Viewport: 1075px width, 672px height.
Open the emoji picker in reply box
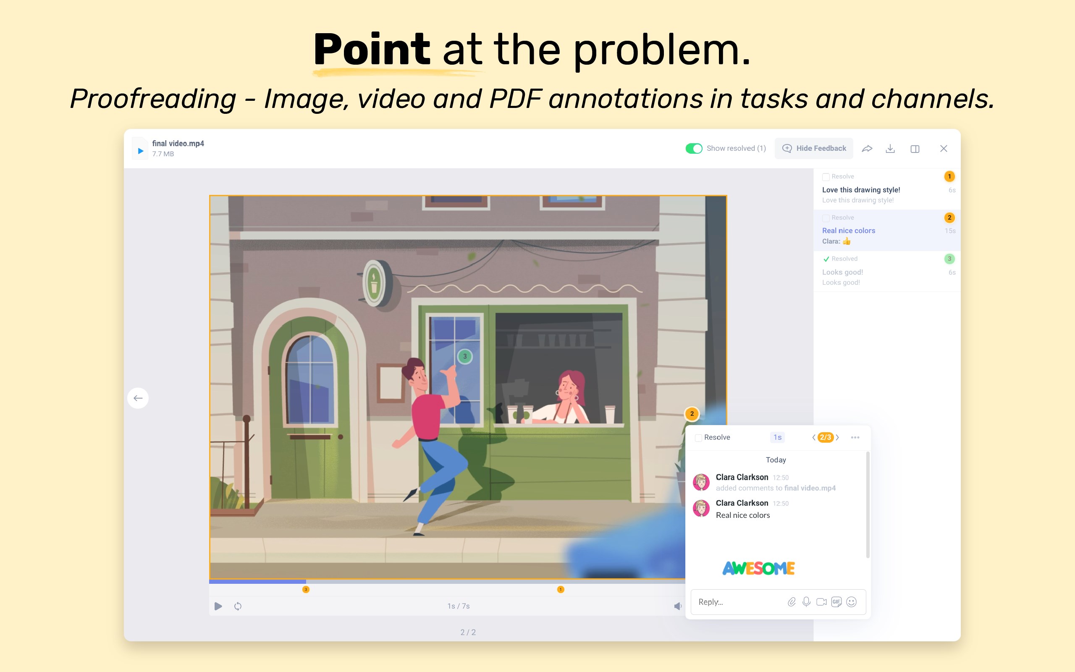pyautogui.click(x=851, y=602)
